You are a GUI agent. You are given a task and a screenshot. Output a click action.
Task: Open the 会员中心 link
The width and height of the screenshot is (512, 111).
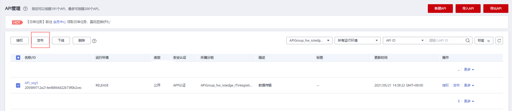[60, 22]
